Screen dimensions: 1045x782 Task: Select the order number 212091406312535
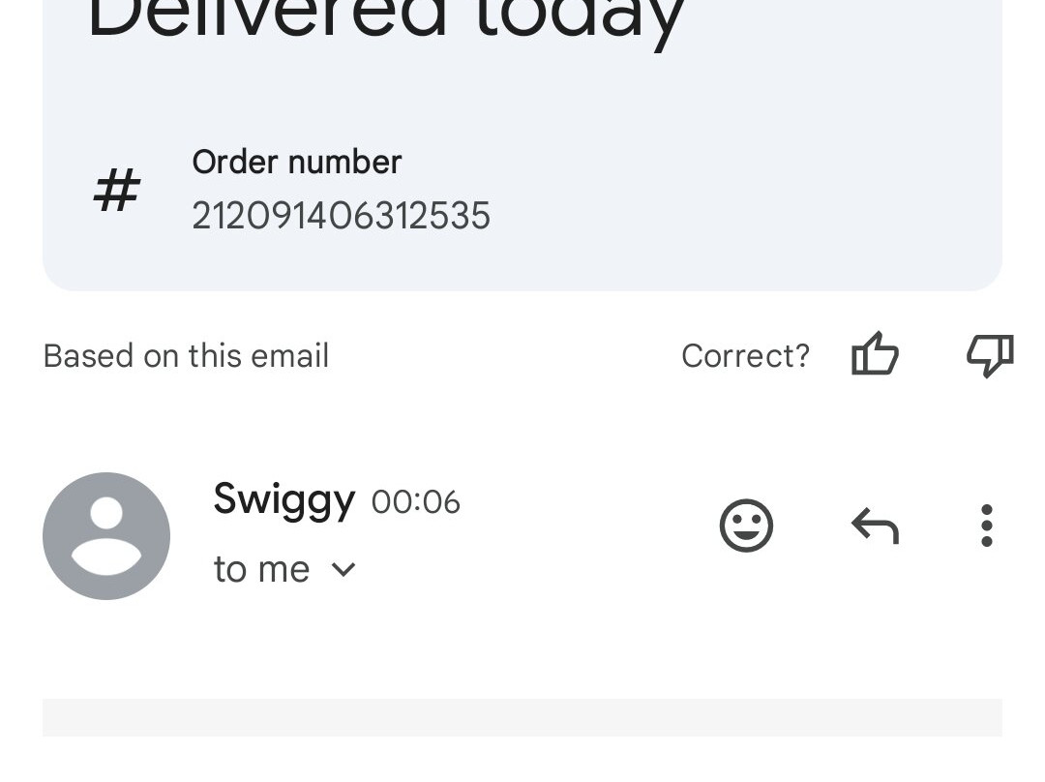341,216
